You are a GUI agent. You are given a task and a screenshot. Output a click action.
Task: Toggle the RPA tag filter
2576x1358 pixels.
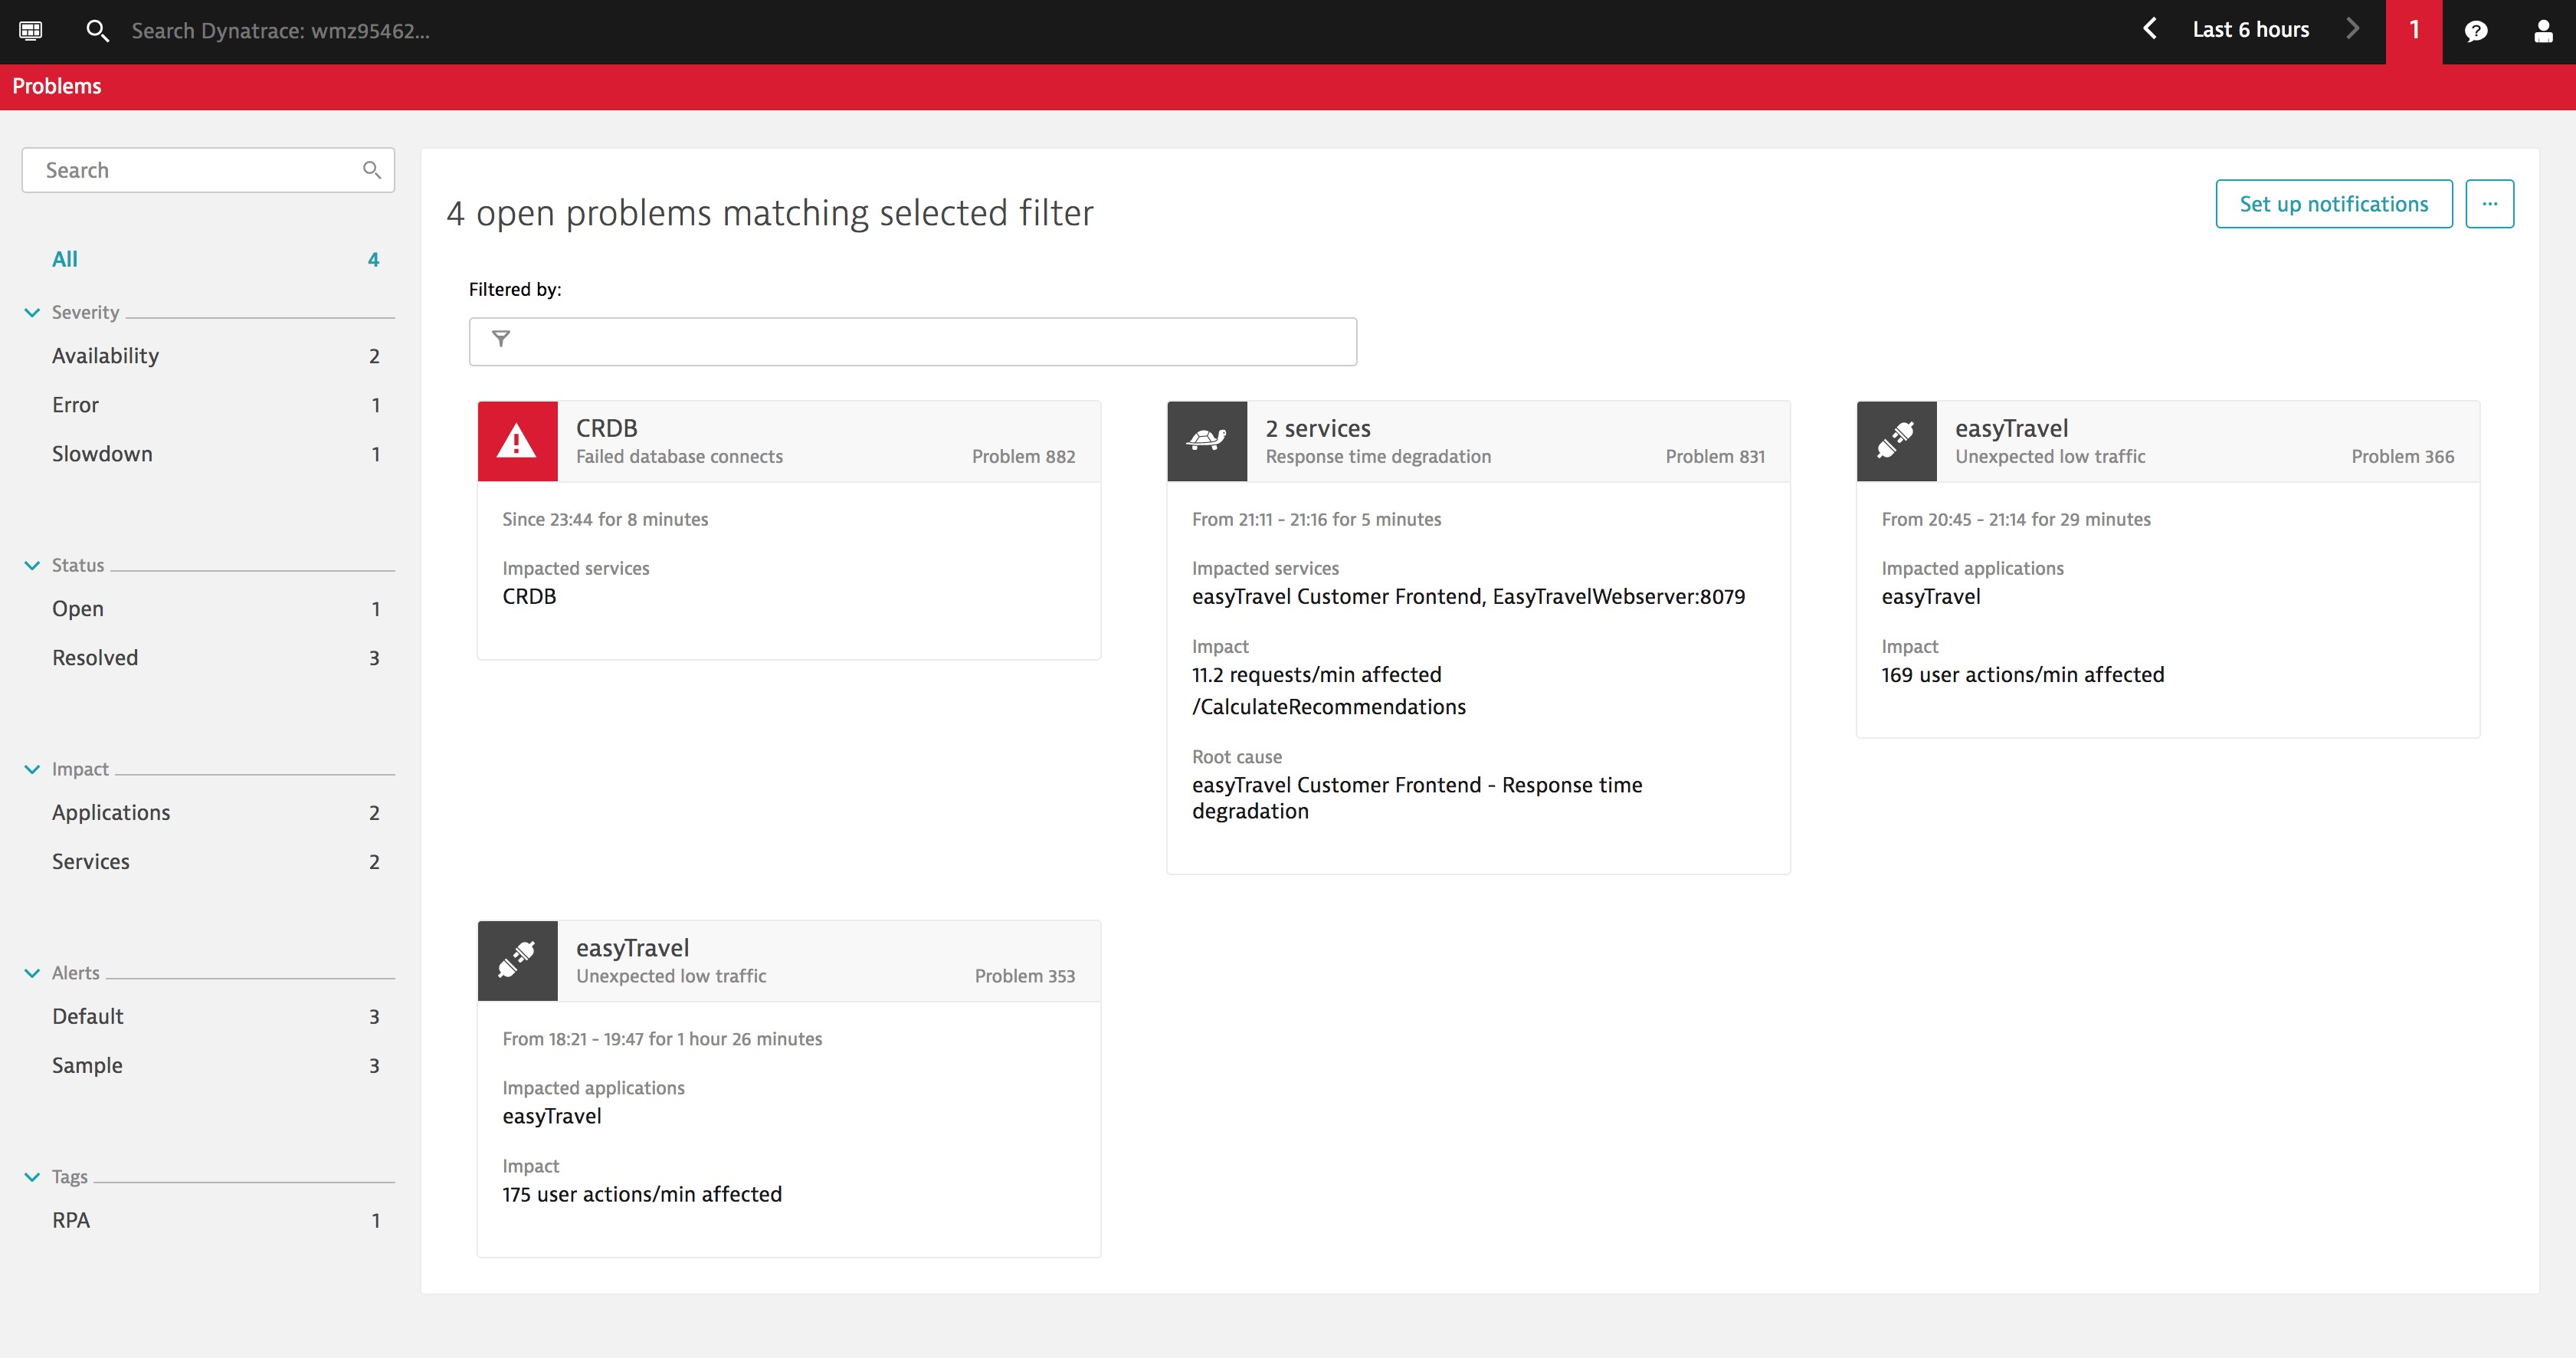click(x=71, y=1220)
